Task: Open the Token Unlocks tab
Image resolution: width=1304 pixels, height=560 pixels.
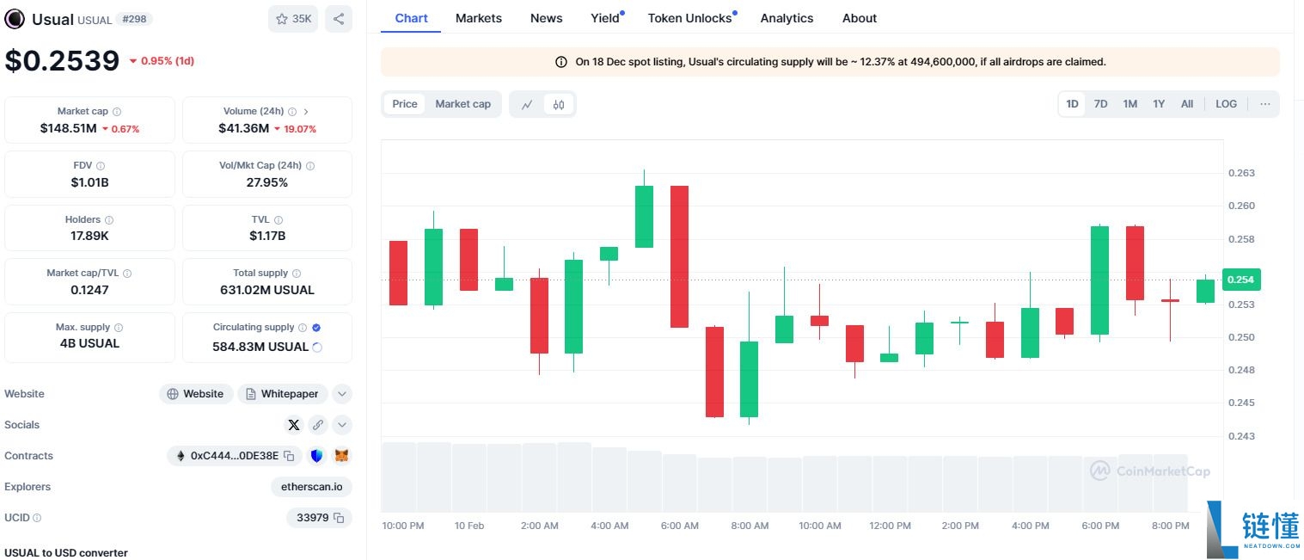Action: point(689,18)
